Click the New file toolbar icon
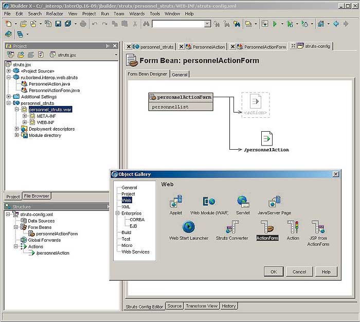Viewport: 360px width, 322px height. coord(9,24)
